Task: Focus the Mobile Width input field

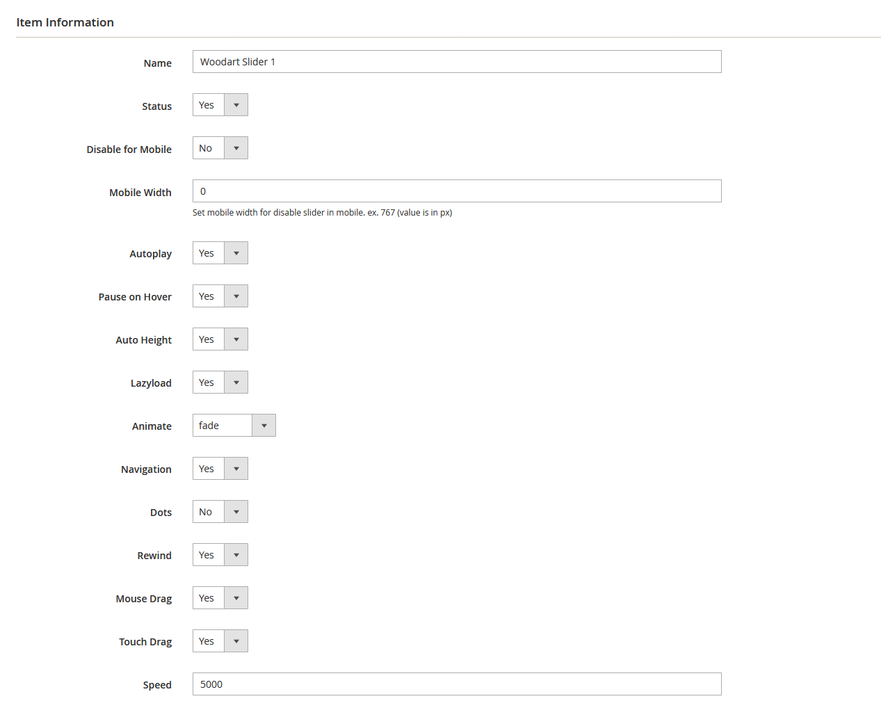Action: pyautogui.click(x=456, y=191)
